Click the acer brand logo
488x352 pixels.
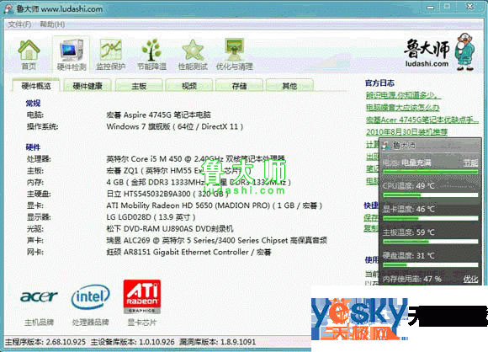point(40,297)
